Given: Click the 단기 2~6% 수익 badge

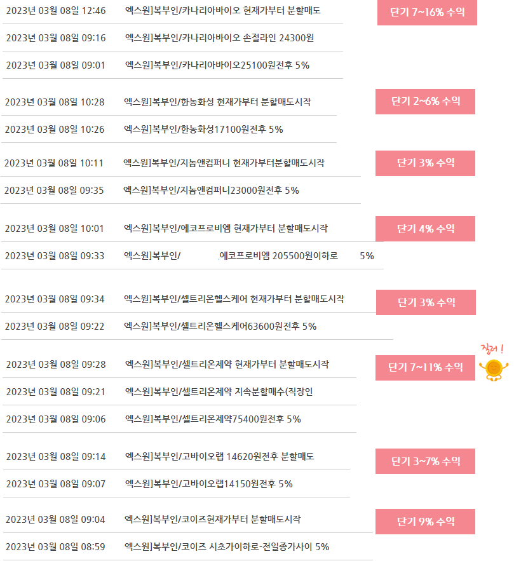Looking at the screenshot, I should pos(425,102).
